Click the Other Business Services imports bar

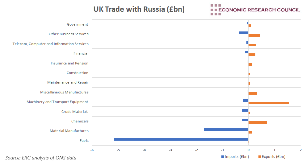point(244,33)
